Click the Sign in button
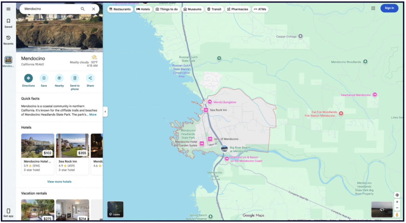The width and height of the screenshot is (406, 223). [x=389, y=8]
